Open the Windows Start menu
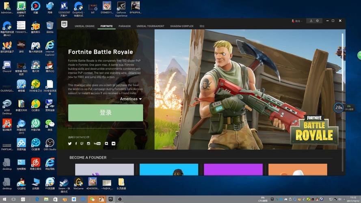 [x=4, y=199]
